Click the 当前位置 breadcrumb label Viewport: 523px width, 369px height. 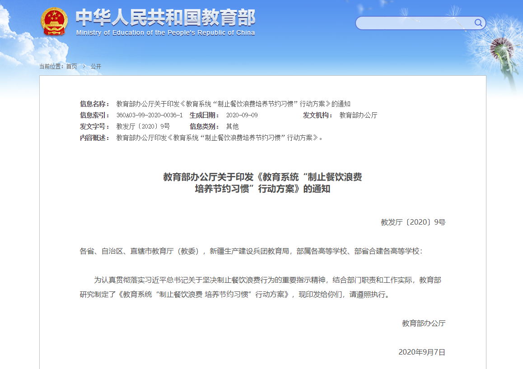point(51,66)
